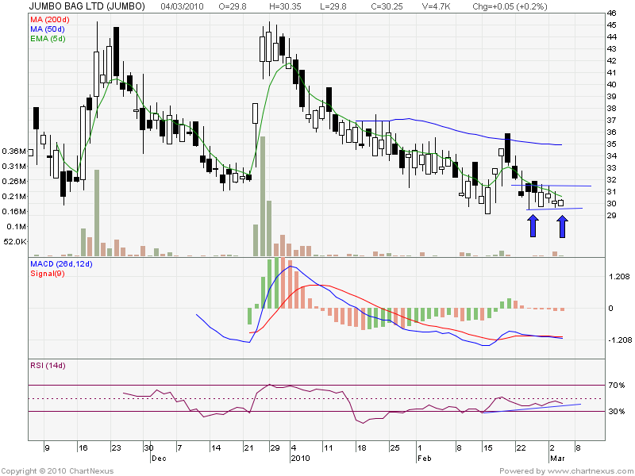The height and width of the screenshot is (476, 635).
Task: Click the MACD (26d,12d) indicator label
Action: (x=61, y=264)
